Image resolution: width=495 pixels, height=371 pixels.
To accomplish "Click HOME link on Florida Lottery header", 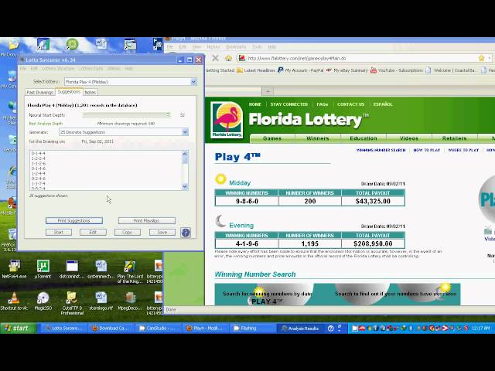I will click(x=255, y=104).
